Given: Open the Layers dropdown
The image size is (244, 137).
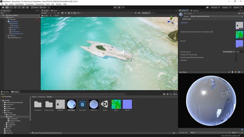Looking at the screenshot, I should click(x=226, y=7).
